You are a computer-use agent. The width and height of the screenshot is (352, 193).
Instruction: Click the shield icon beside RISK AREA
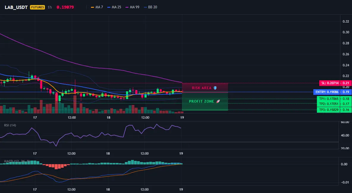click(x=215, y=88)
